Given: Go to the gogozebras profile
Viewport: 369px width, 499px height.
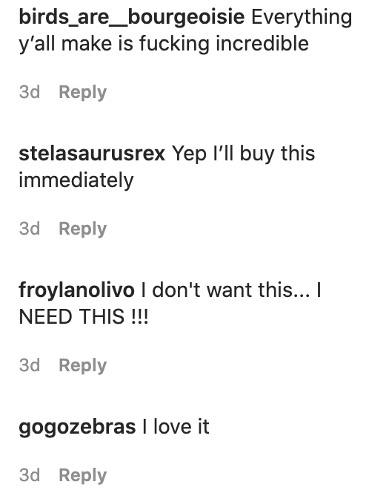Looking at the screenshot, I should click(x=77, y=428).
